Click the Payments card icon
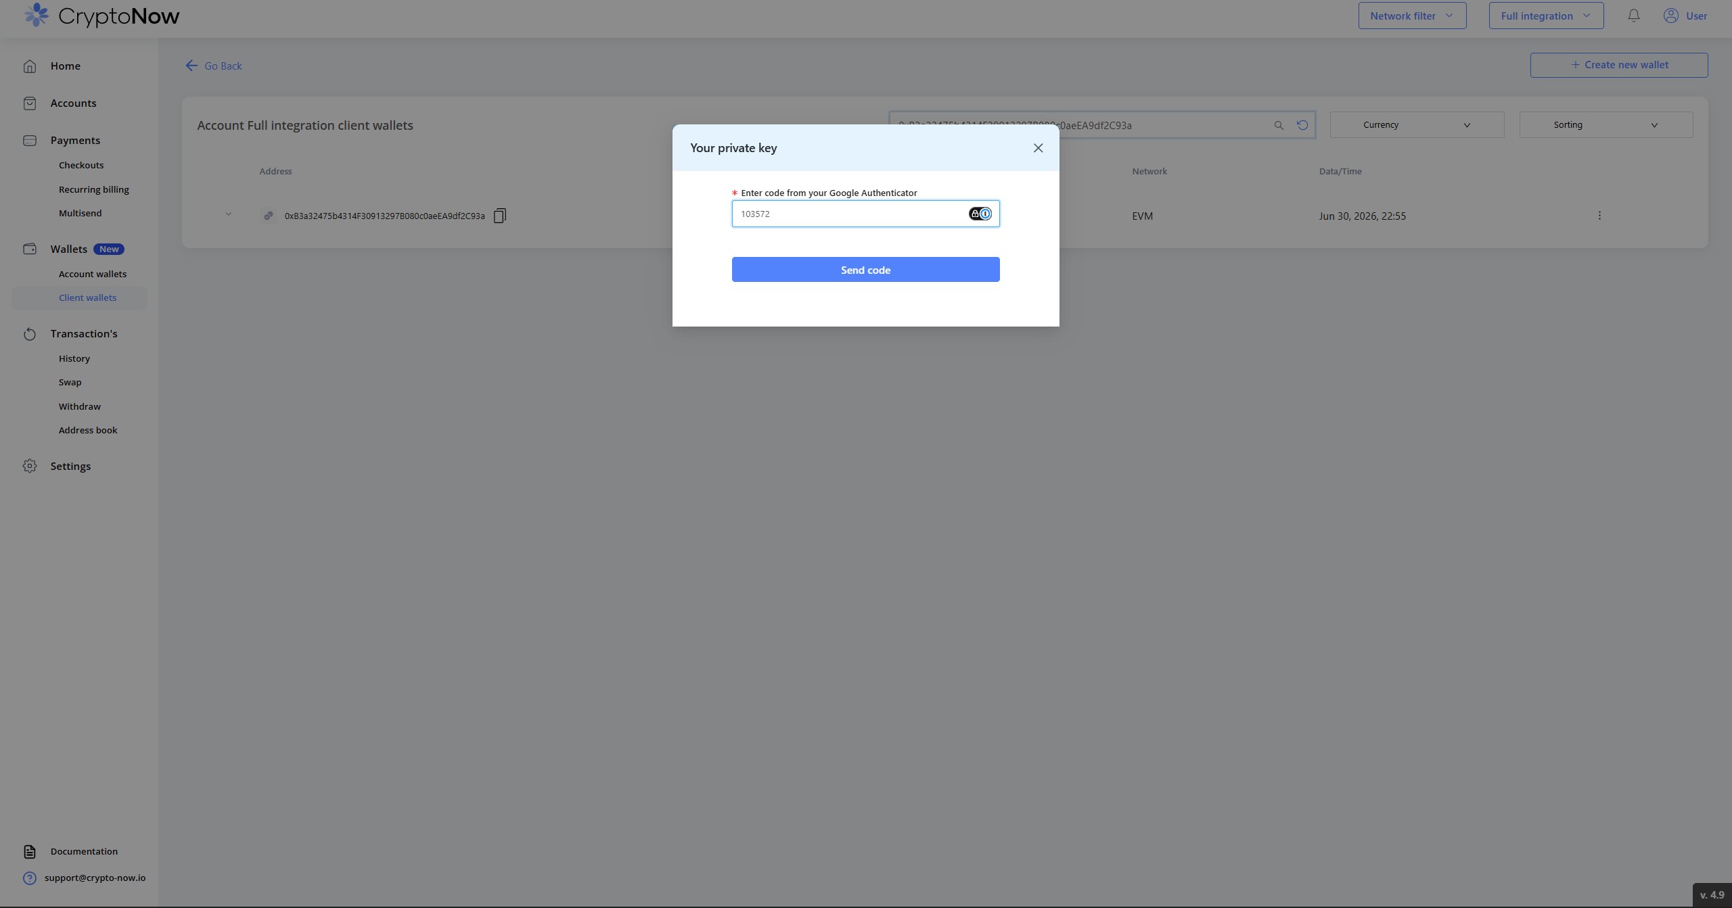This screenshot has height=908, width=1732. (x=30, y=141)
